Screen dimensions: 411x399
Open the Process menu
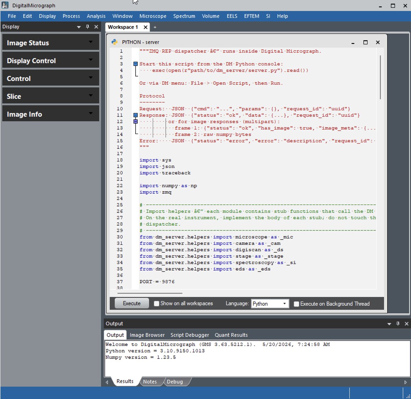(71, 16)
